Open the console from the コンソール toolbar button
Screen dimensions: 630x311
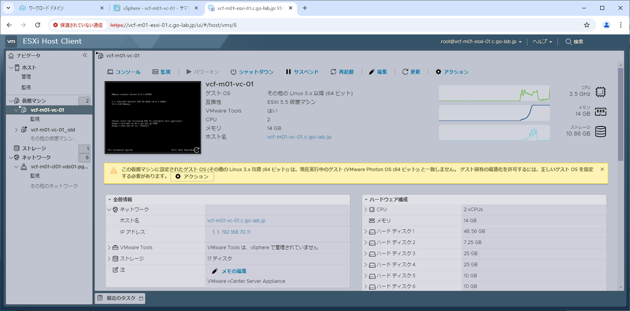tap(124, 72)
